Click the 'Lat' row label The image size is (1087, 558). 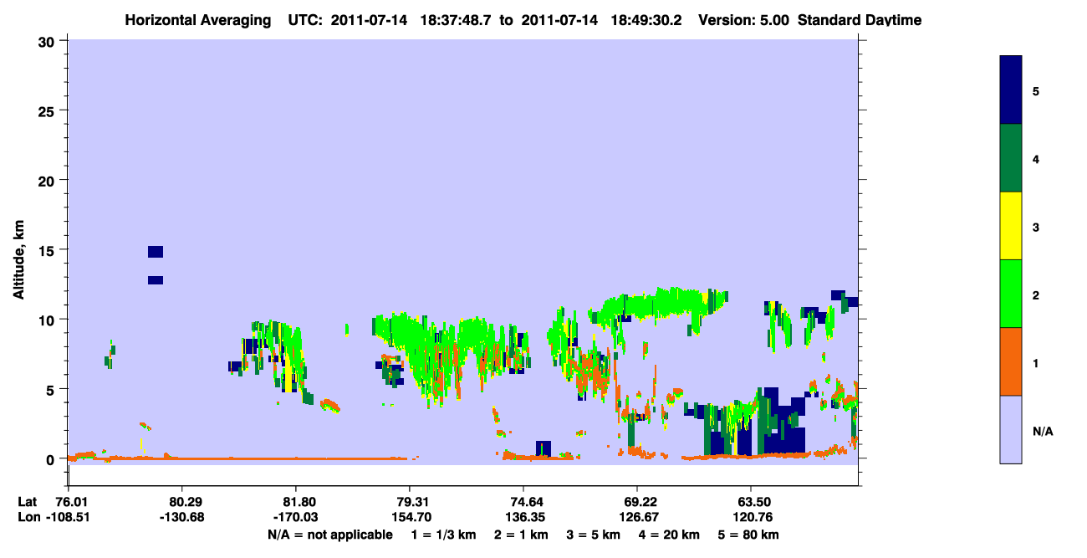[x=27, y=502]
